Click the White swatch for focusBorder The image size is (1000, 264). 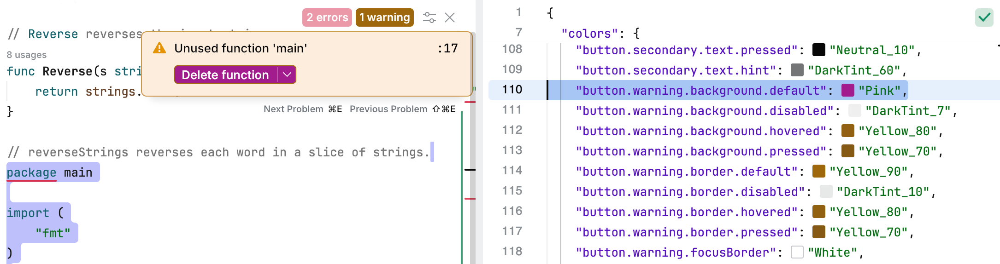pyautogui.click(x=797, y=252)
